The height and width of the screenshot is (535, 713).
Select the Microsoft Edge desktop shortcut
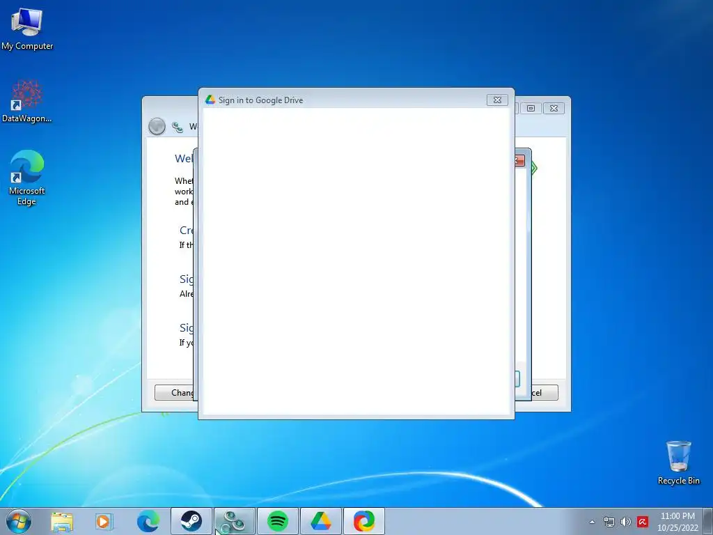click(x=27, y=178)
